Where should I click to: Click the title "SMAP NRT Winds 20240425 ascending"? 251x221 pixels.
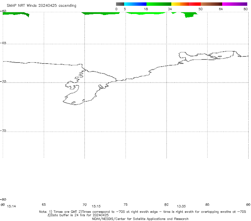[41, 5]
